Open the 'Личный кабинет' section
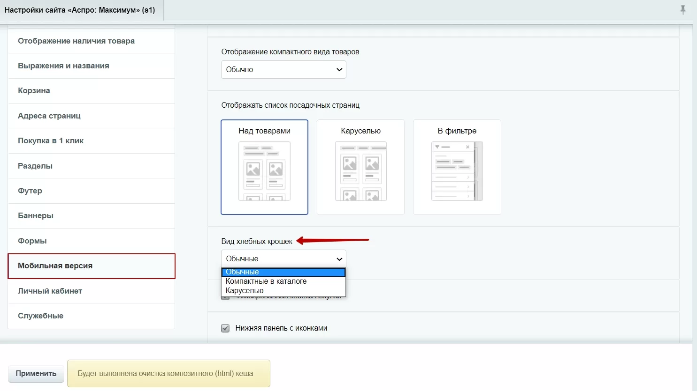 coord(92,291)
